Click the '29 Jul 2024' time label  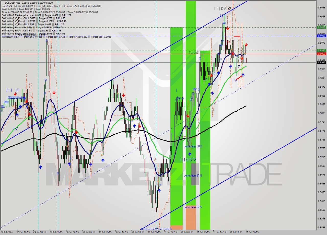click(x=7, y=232)
